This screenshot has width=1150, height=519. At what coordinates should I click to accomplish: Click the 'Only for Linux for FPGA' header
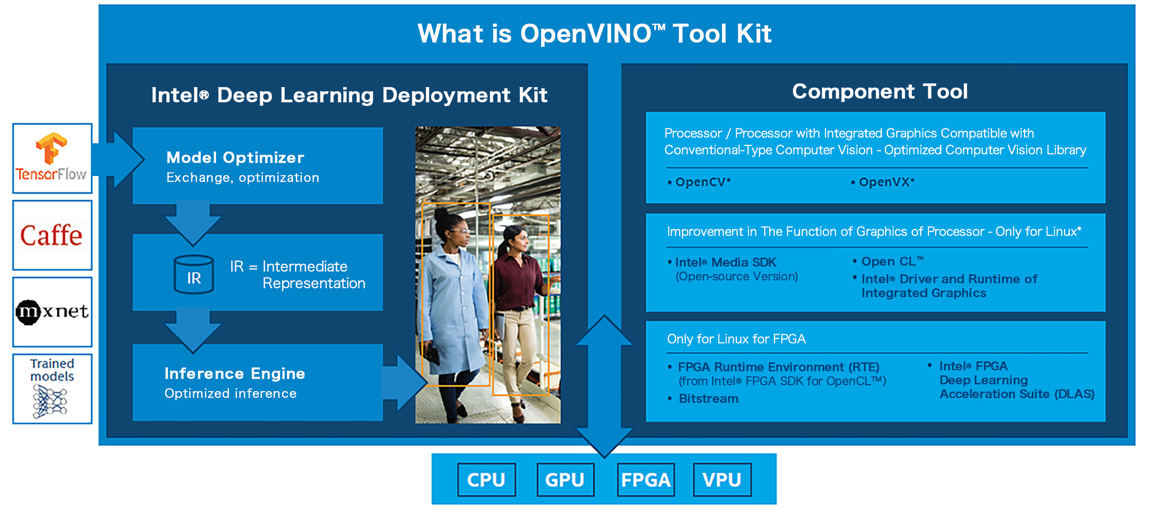pos(736,339)
